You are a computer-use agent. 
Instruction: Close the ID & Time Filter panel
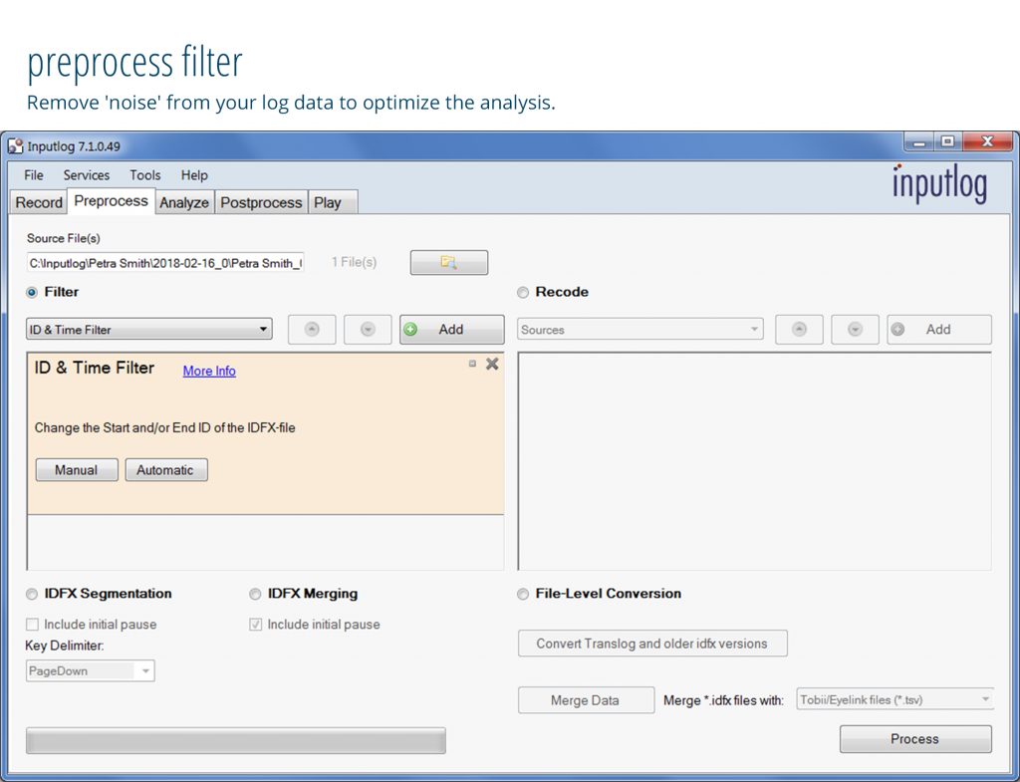click(492, 365)
